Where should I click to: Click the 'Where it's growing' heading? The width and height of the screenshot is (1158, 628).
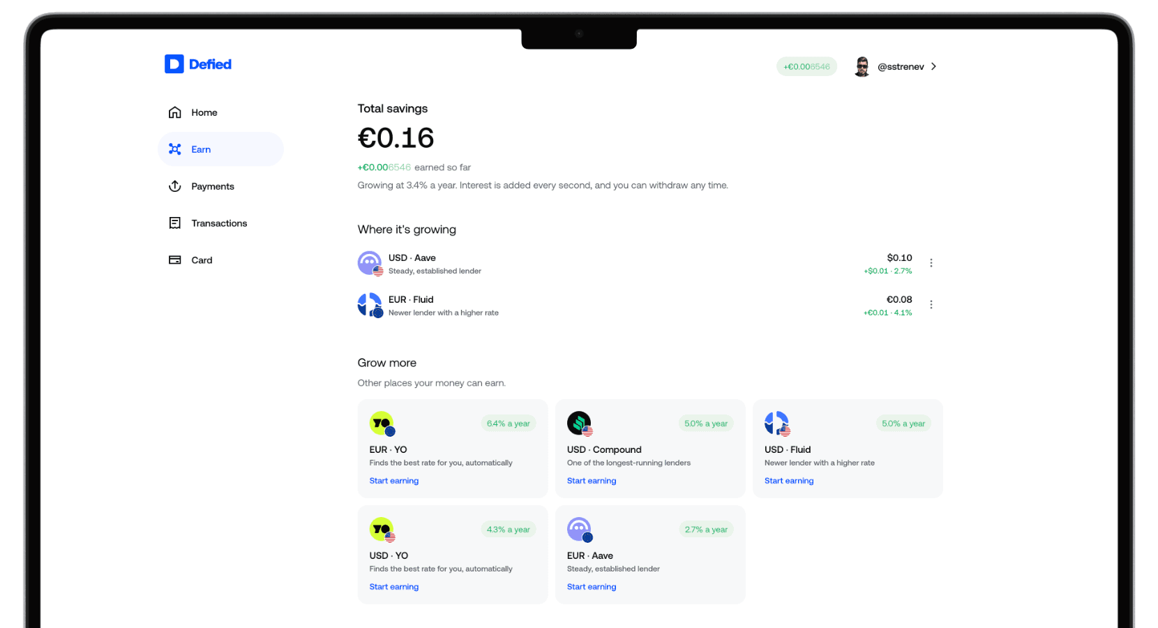407,230
